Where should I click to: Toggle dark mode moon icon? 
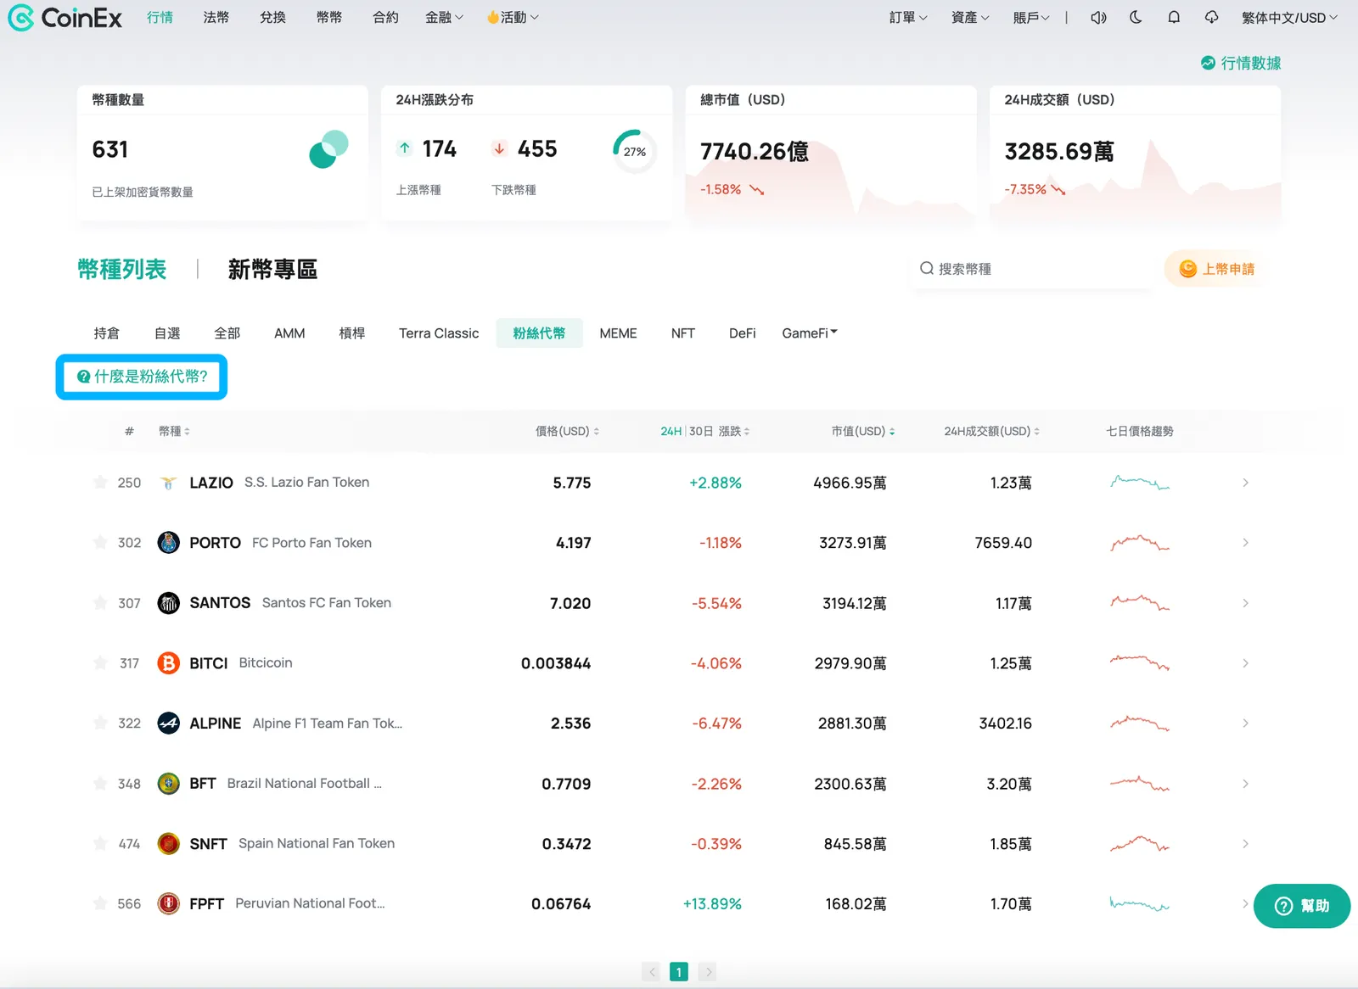point(1136,17)
